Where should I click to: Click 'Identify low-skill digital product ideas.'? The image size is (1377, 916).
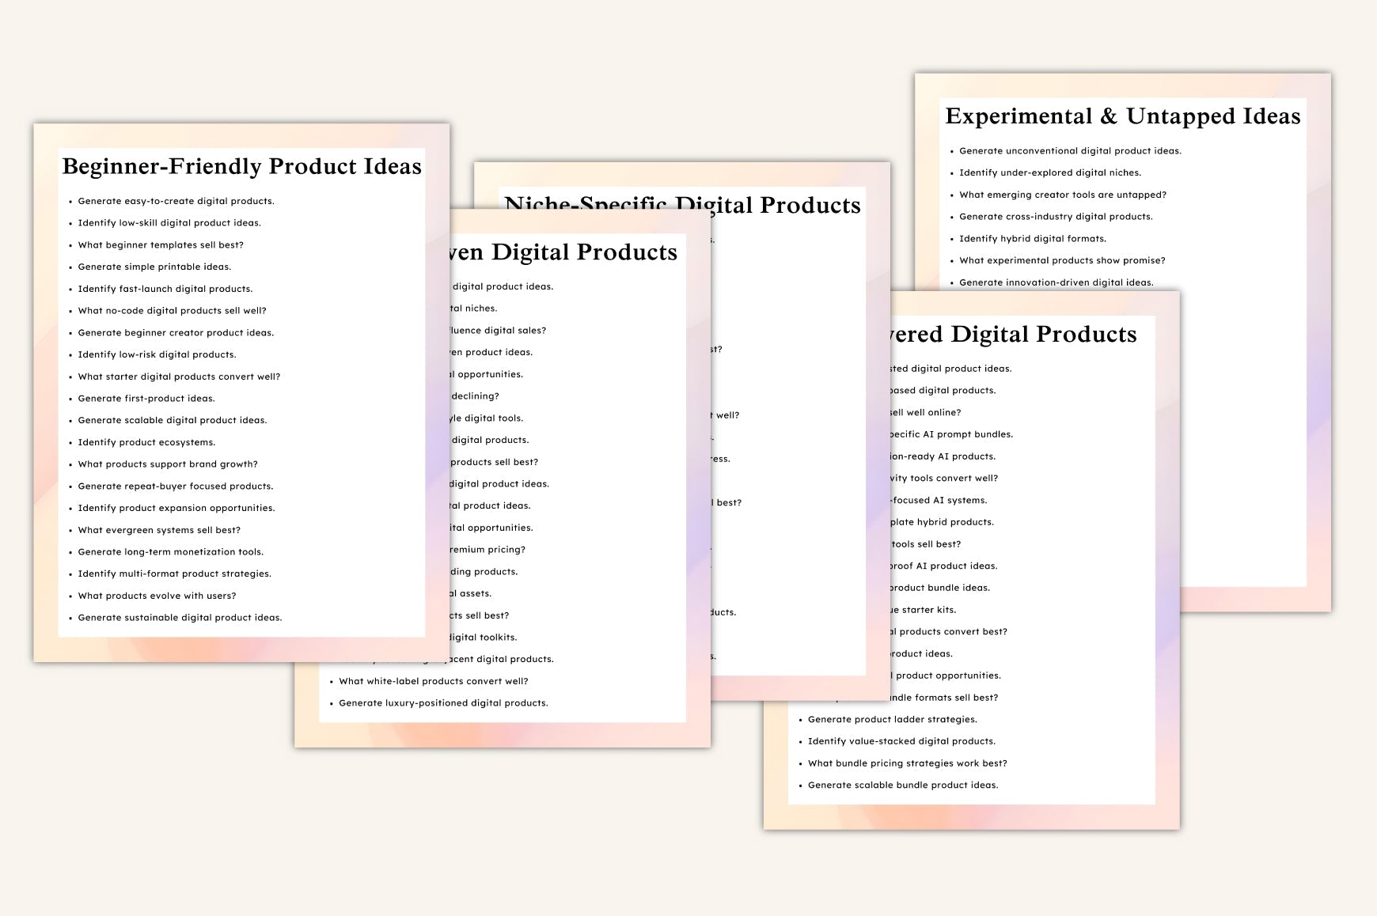(169, 223)
